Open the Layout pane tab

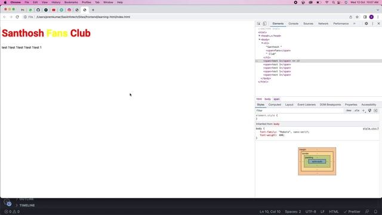point(289,105)
